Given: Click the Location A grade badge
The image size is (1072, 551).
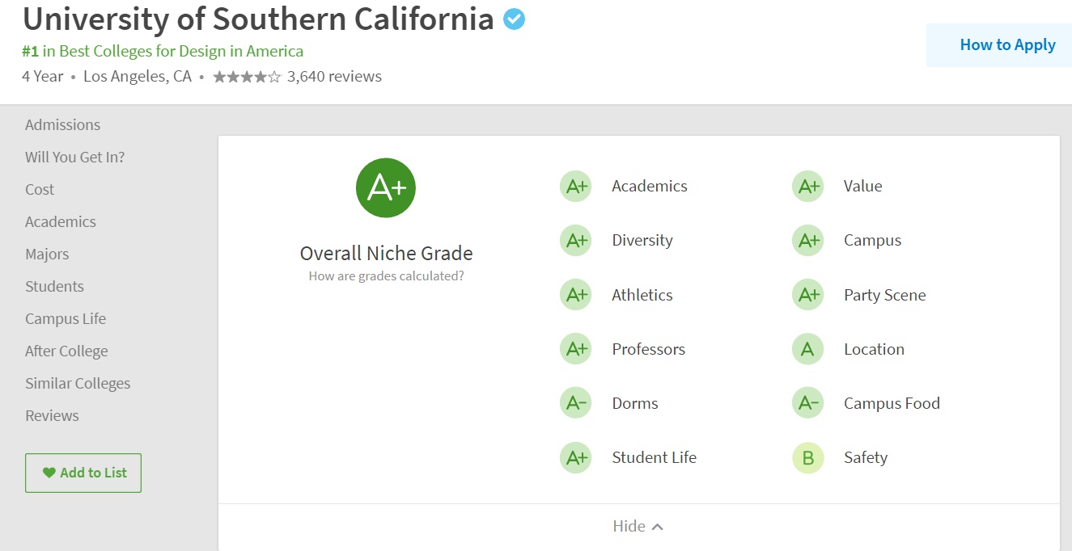Looking at the screenshot, I should 807,350.
